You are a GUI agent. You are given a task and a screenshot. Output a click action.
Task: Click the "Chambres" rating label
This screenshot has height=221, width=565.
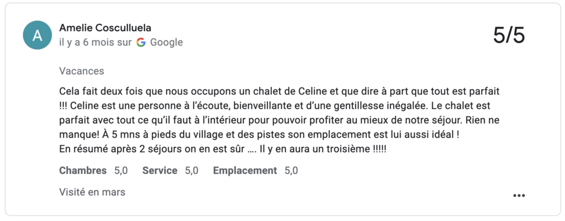(x=83, y=170)
